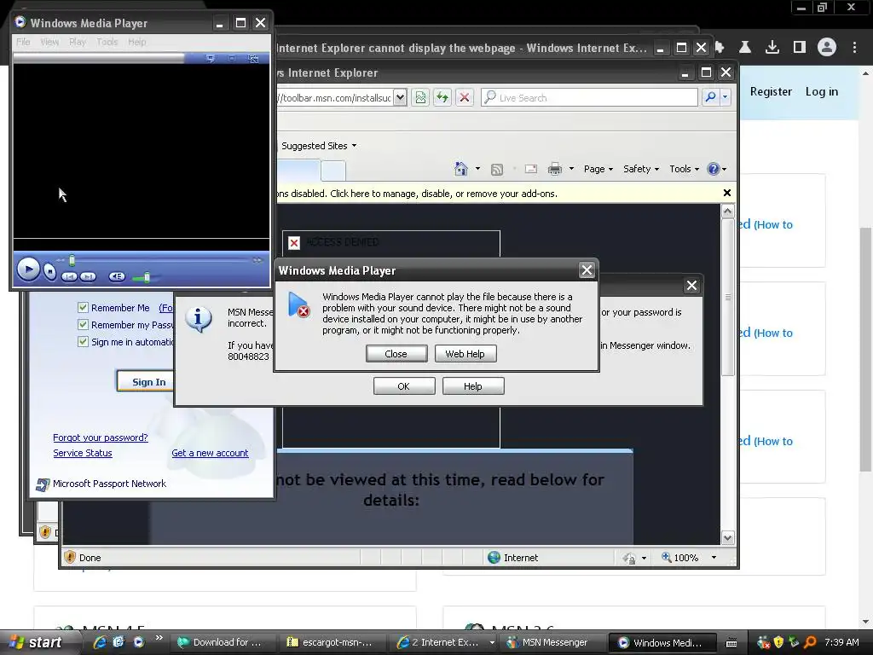
Task: Click the Sign In button in MSN Messenger
Action: [x=146, y=381]
